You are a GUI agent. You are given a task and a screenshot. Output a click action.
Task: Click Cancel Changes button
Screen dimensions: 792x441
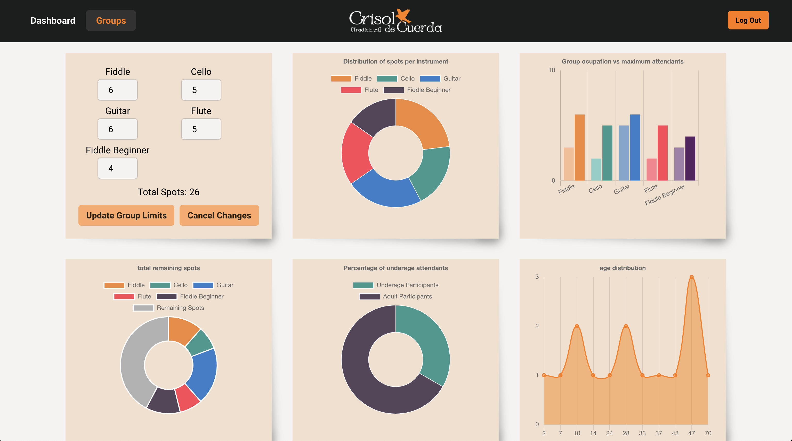click(219, 215)
